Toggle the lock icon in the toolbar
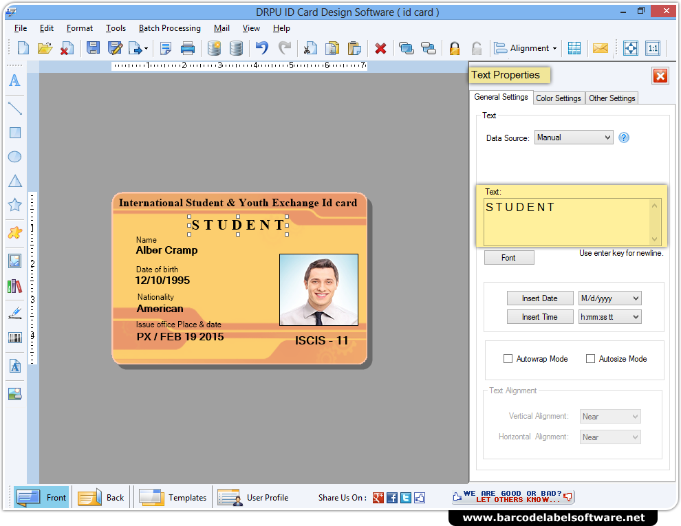681x526 pixels. 455,48
